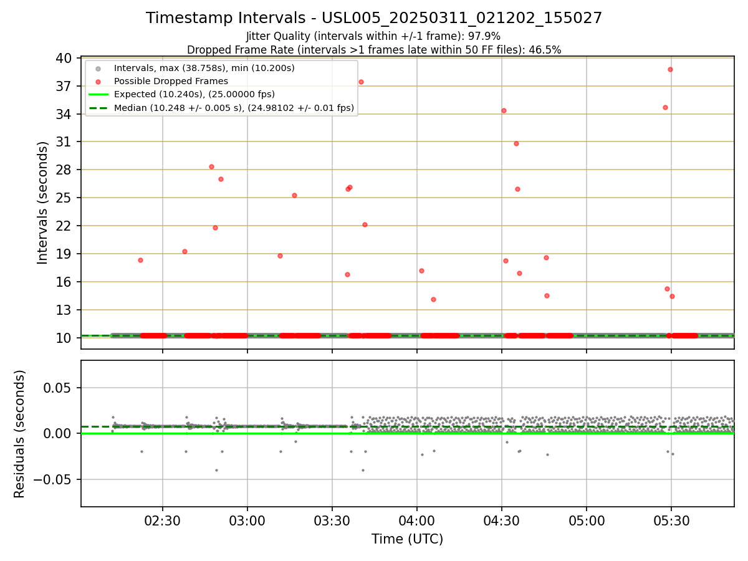Image resolution: width=748 pixels, height=561 pixels.
Task: Click the y-axis tick label '22'
Action: coord(64,226)
